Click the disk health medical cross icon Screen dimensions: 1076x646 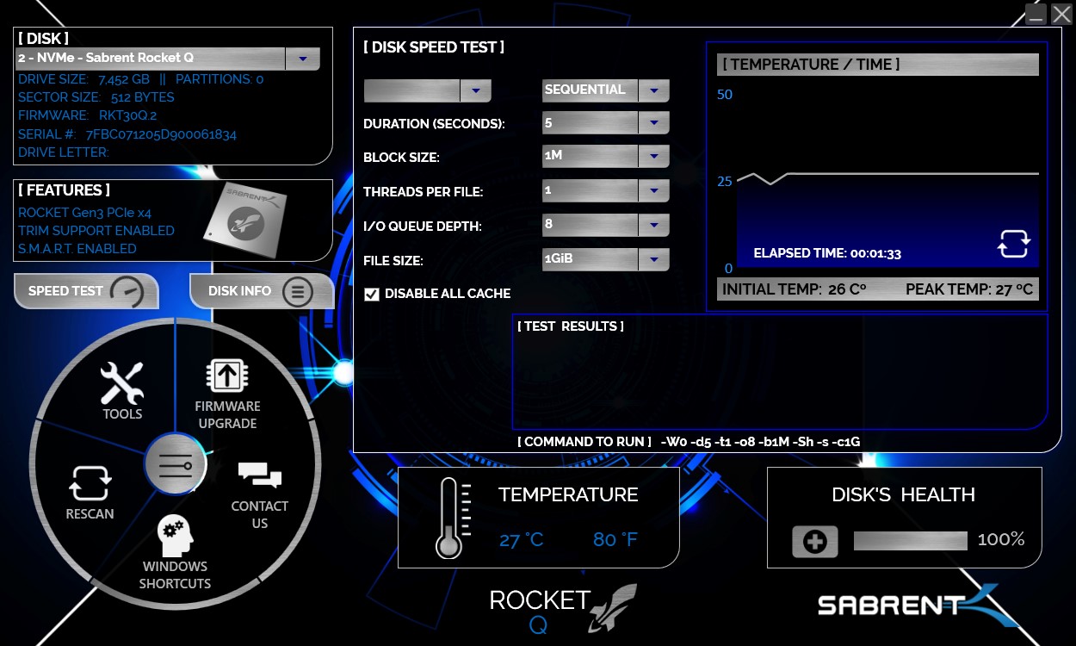tap(814, 542)
